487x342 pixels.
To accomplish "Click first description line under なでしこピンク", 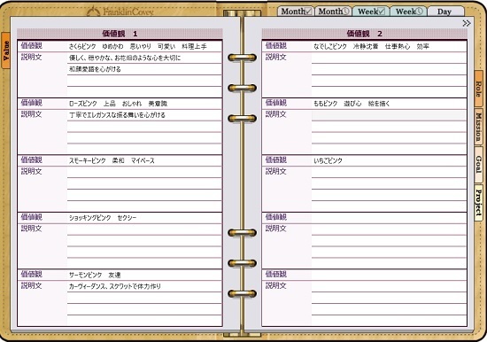I will pyautogui.click(x=389, y=58).
